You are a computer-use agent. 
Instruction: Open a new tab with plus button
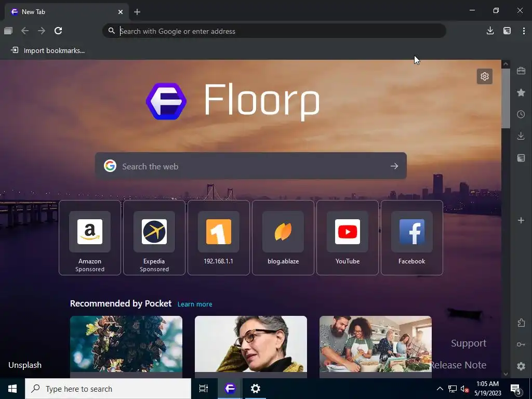pos(137,12)
